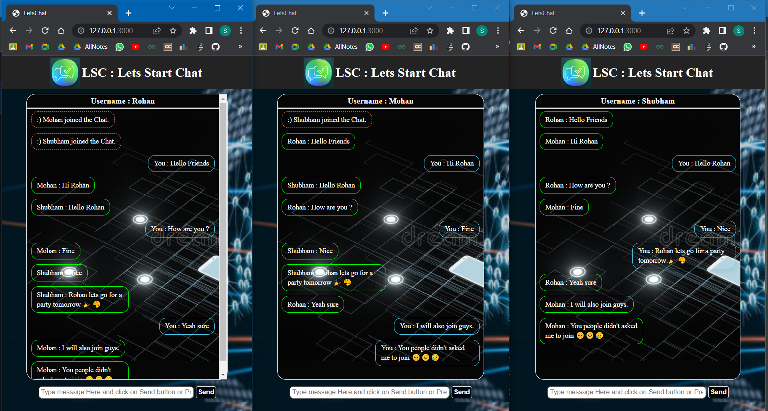Click the share icon in the address bar
768x411 pixels.
157,31
